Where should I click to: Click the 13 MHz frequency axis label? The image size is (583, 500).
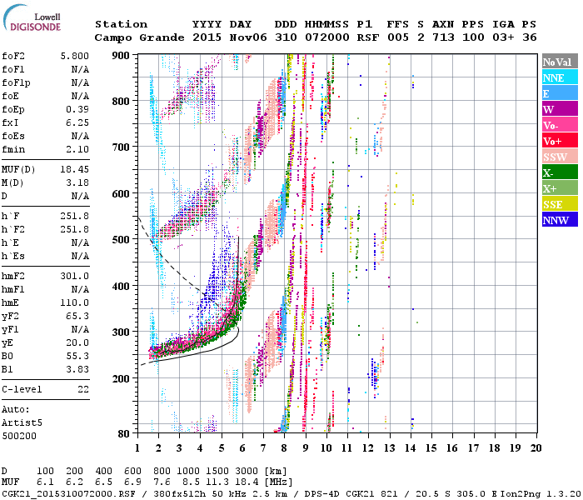(x=389, y=448)
